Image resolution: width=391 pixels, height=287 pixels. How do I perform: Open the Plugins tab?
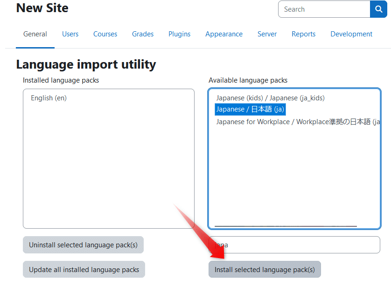coord(179,34)
